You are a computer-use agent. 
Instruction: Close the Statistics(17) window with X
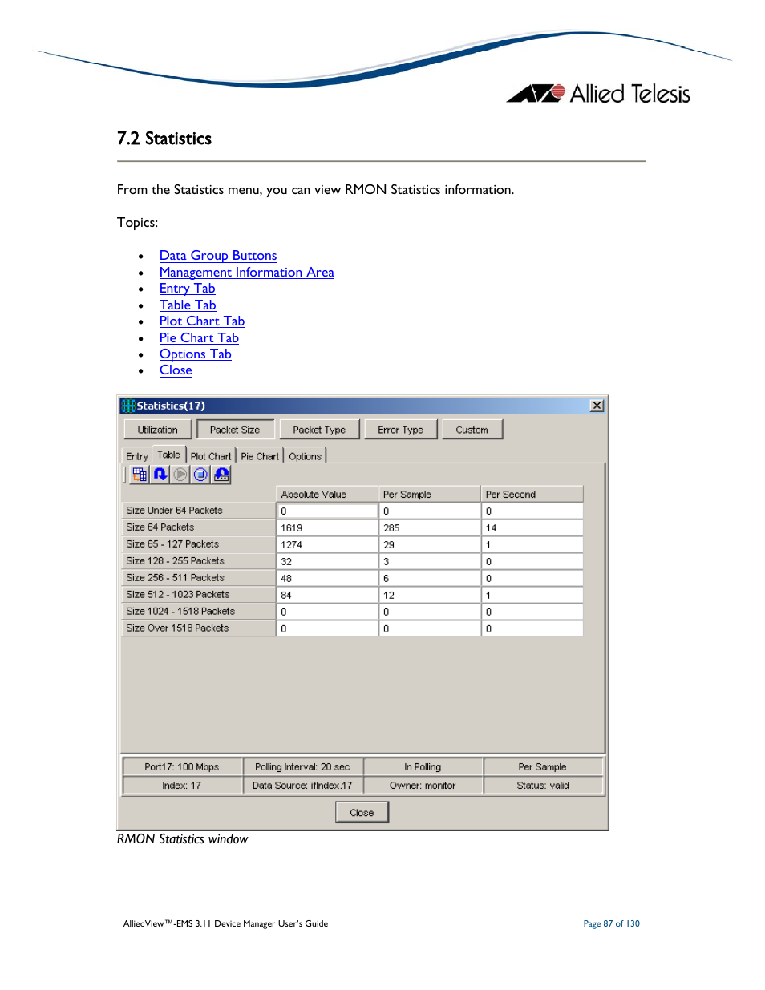[x=597, y=406]
